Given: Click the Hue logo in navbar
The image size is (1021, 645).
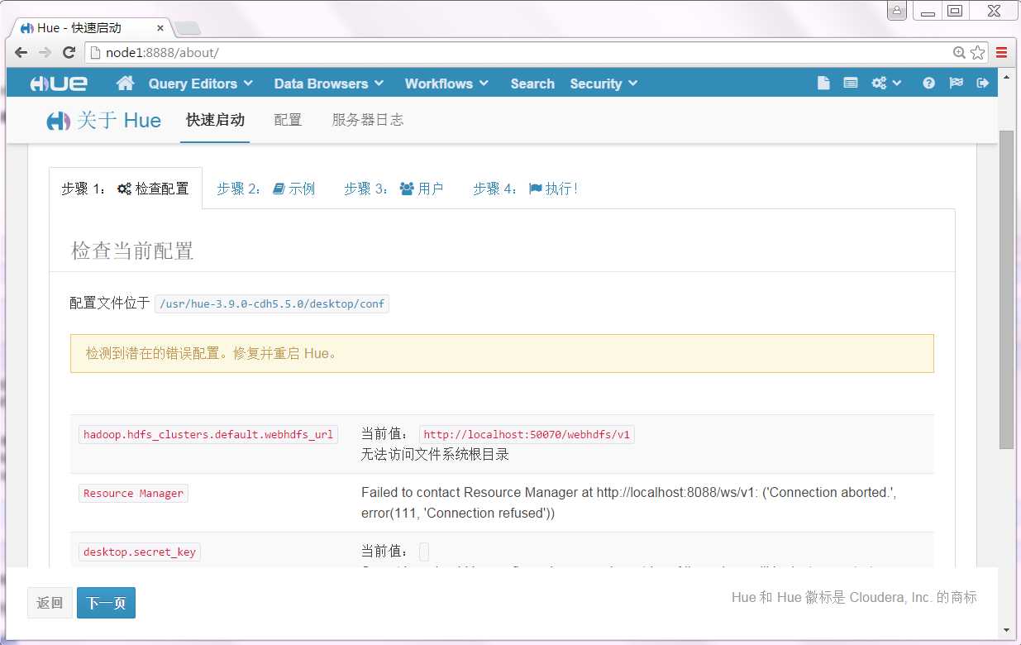Looking at the screenshot, I should pyautogui.click(x=59, y=84).
